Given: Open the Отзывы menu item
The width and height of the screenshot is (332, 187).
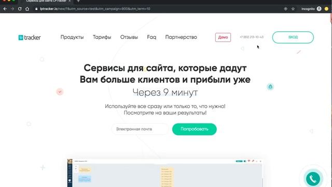Looking at the screenshot, I should pyautogui.click(x=129, y=37).
